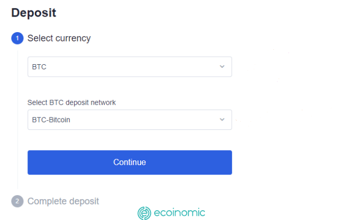Click the word Continue on the blue button
This screenshot has width=343, height=220.
coord(130,162)
